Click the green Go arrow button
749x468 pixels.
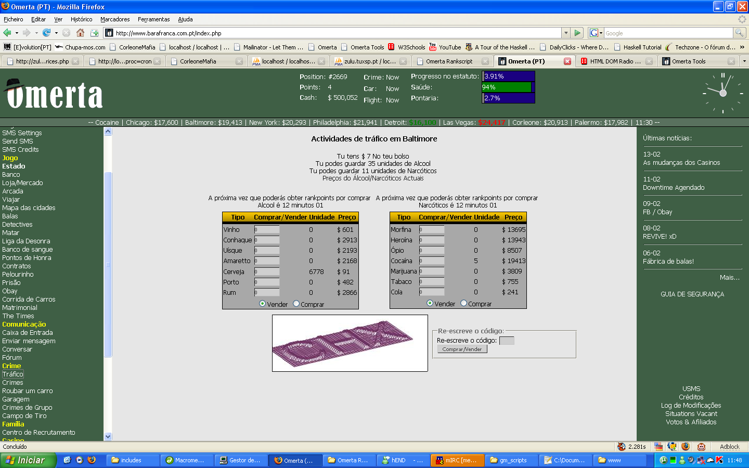pyautogui.click(x=577, y=33)
